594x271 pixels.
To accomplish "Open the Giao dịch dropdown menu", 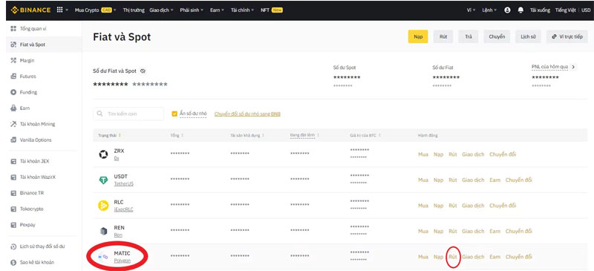I will pyautogui.click(x=160, y=10).
